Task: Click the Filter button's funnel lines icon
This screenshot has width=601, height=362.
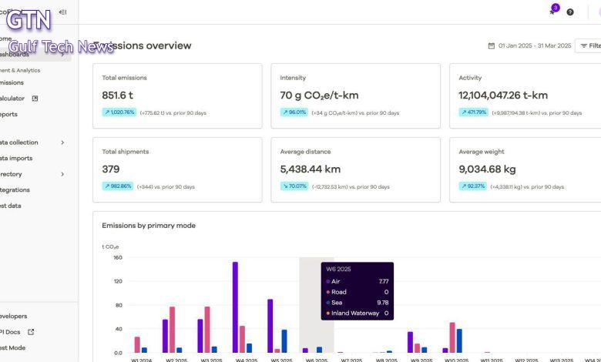Action: (584, 46)
